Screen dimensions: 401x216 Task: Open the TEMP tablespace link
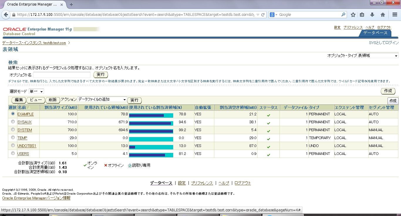(22, 138)
